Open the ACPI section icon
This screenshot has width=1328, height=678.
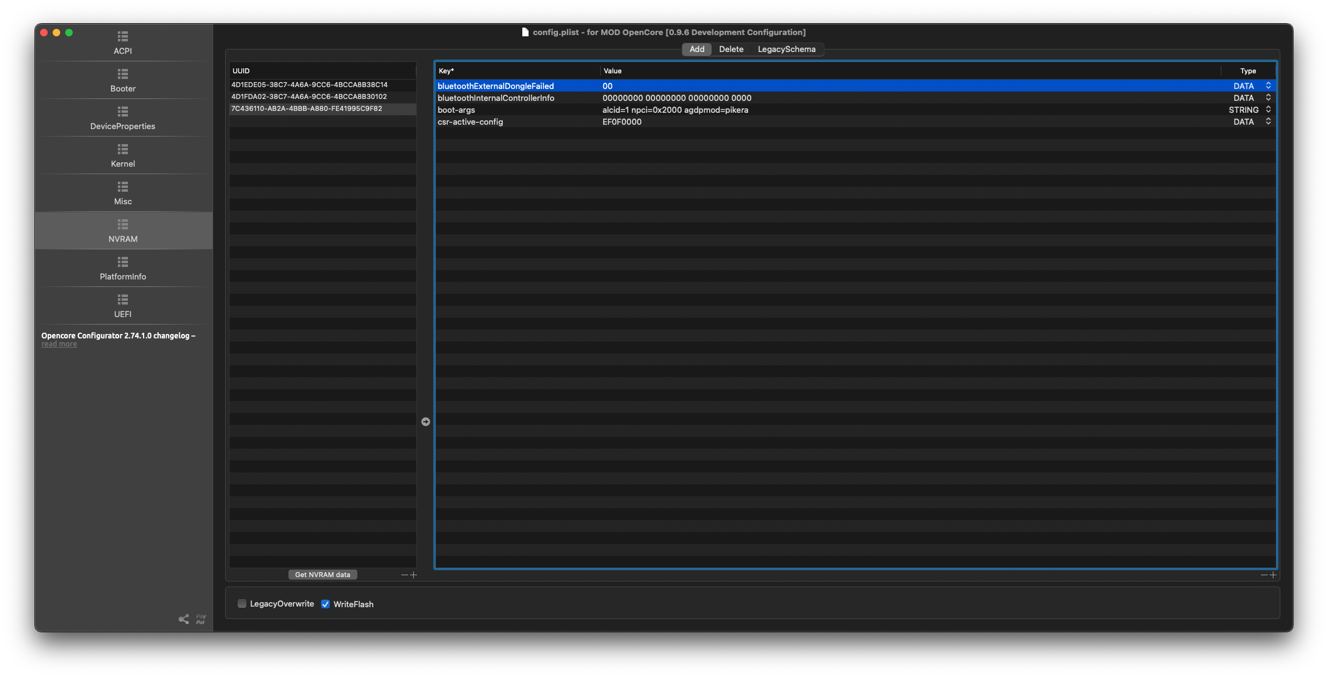123,37
